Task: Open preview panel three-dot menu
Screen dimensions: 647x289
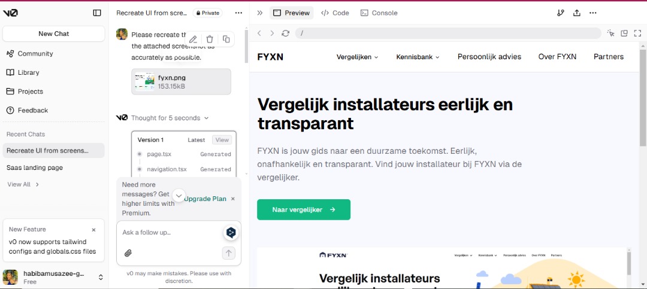Action: click(593, 13)
